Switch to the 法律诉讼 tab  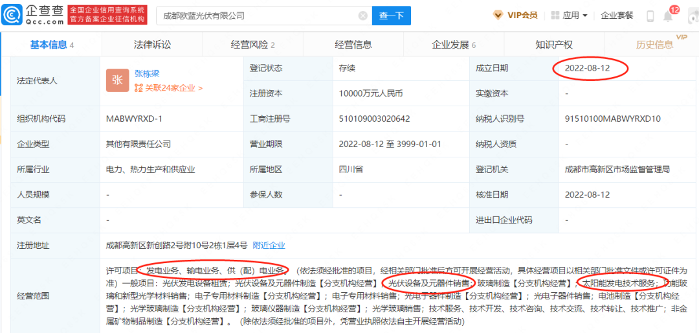(x=152, y=45)
